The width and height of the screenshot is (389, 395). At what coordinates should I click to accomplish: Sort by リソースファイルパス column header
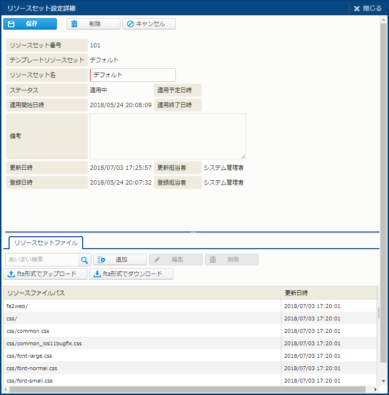pos(142,293)
